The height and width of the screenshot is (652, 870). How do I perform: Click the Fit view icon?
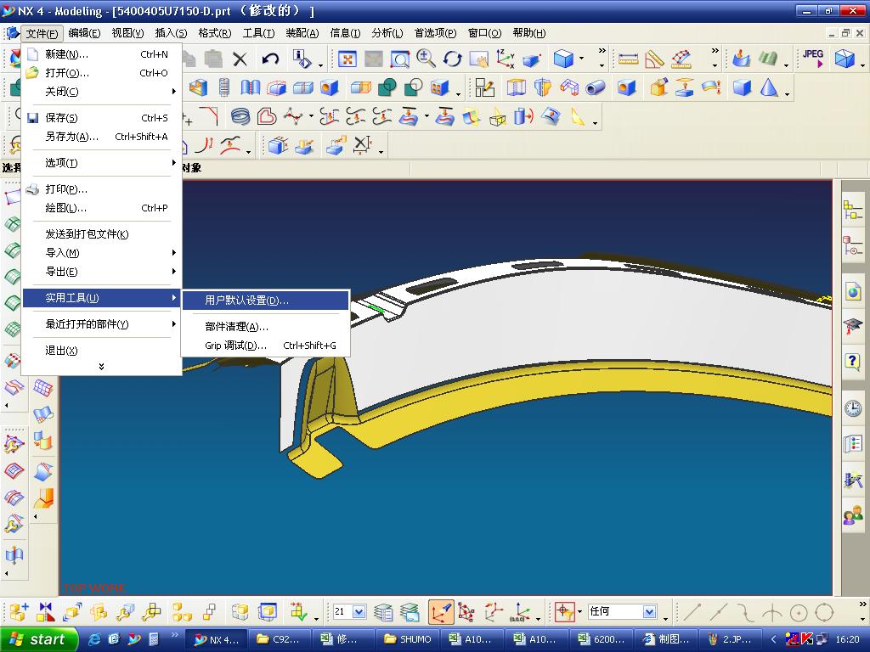tap(347, 59)
